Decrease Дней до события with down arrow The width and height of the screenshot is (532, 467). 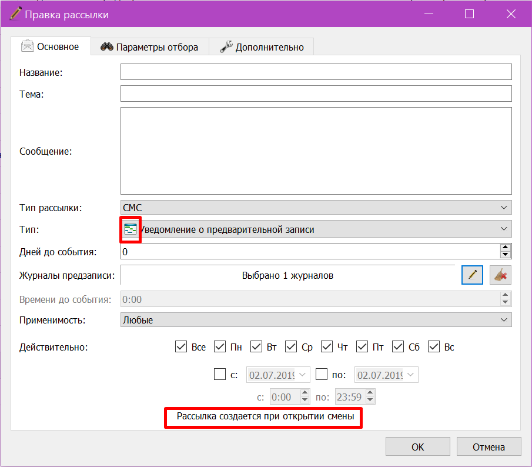[505, 255]
